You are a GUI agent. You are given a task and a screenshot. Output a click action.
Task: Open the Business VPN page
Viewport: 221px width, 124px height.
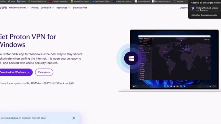tap(80, 8)
